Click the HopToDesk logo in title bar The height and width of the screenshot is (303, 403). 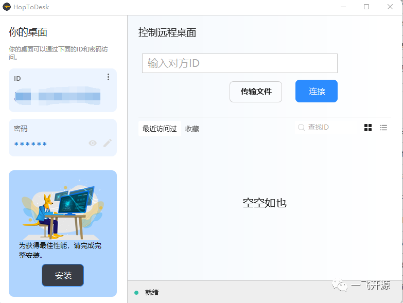[7, 7]
